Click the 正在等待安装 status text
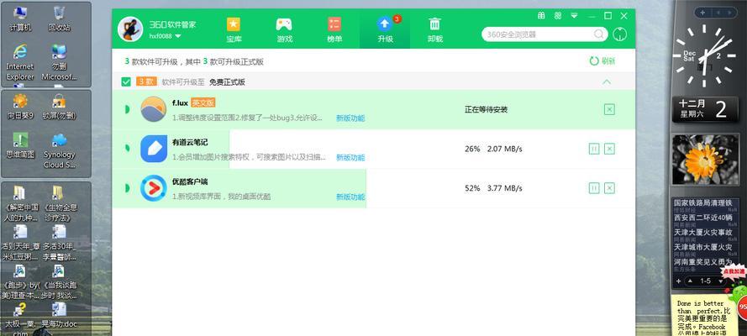747x336 pixels. [487, 109]
